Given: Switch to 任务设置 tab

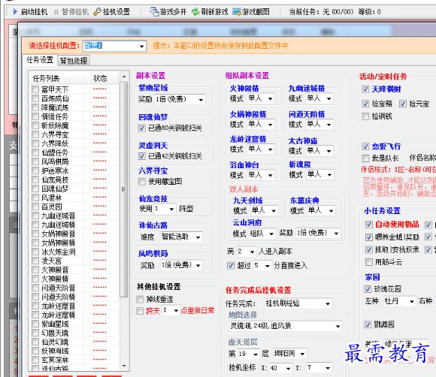Looking at the screenshot, I should click(x=40, y=60).
